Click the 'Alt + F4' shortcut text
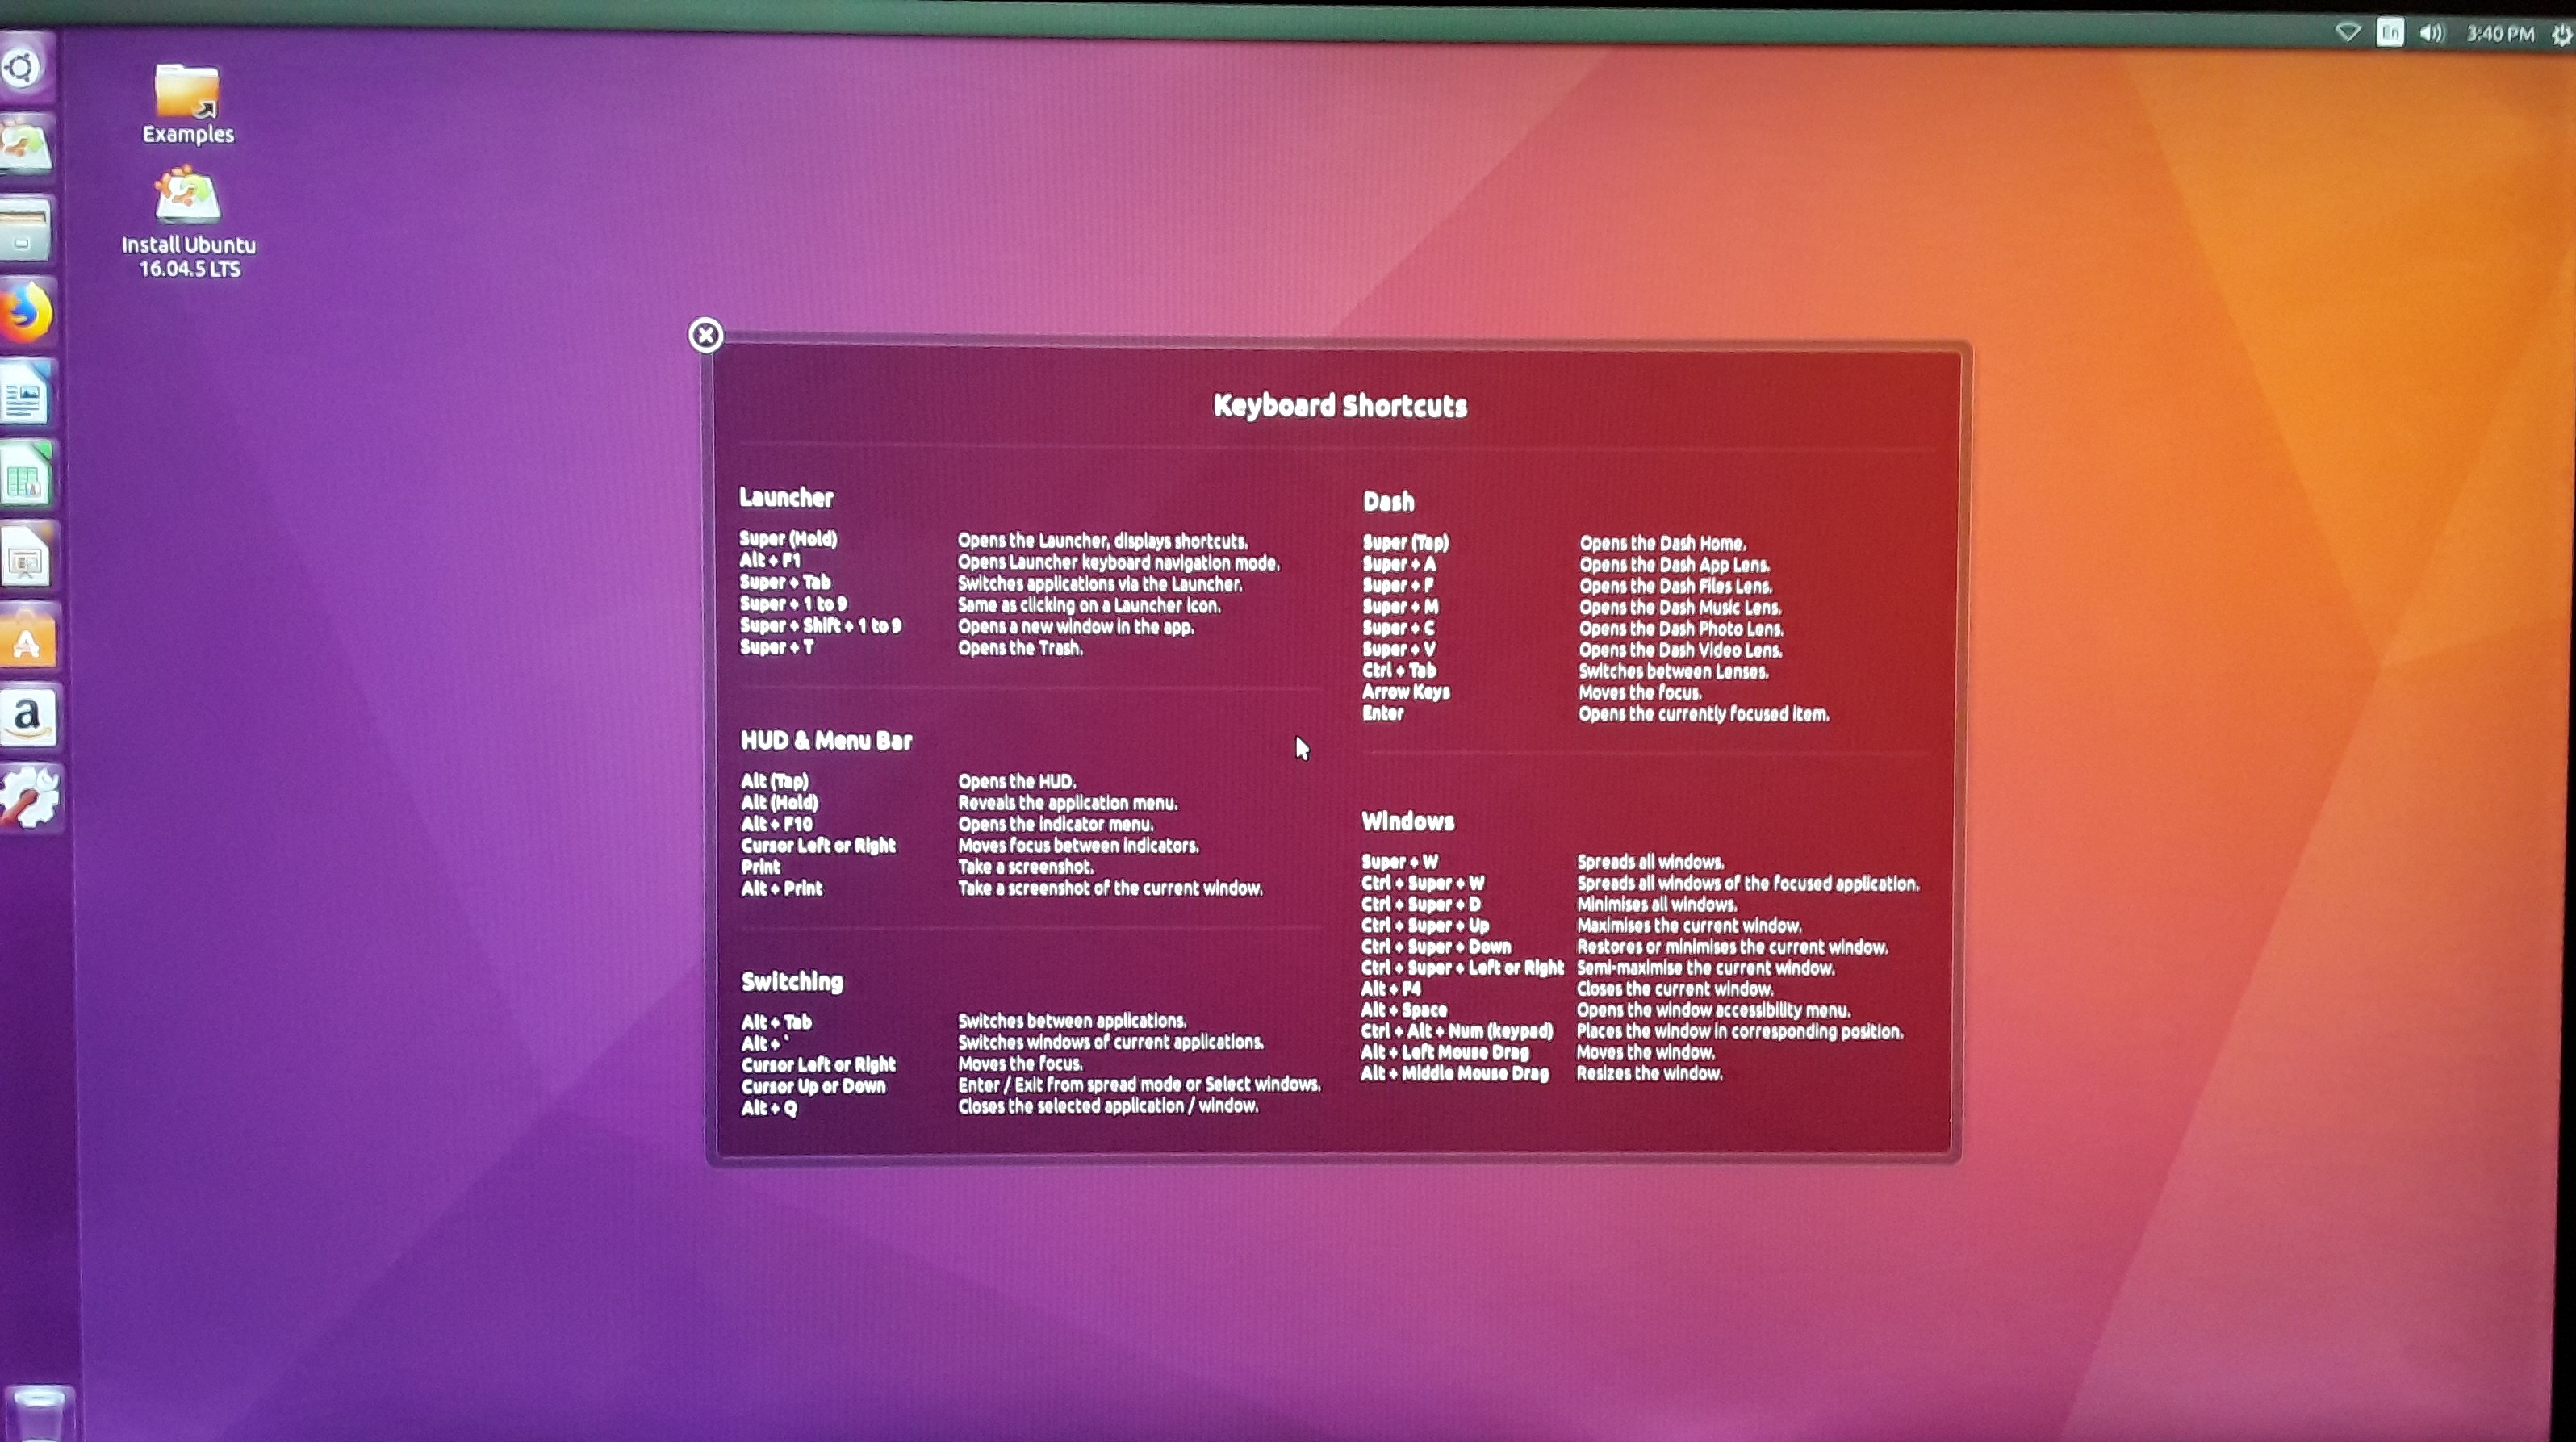This screenshot has width=2576, height=1442. [1390, 988]
